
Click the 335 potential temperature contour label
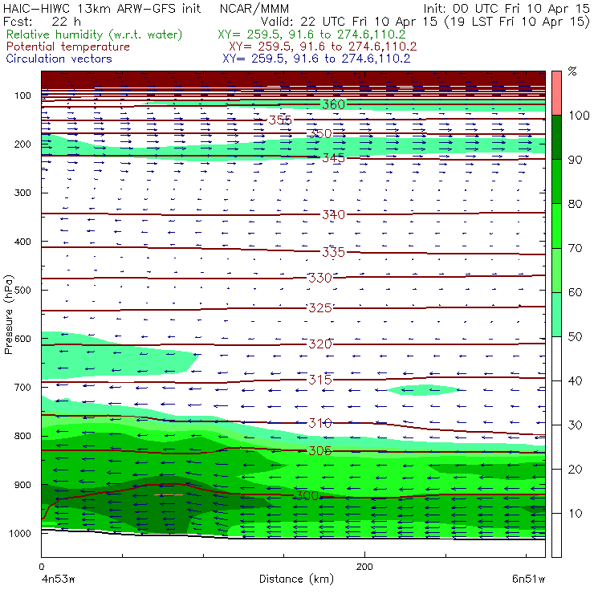click(x=333, y=252)
